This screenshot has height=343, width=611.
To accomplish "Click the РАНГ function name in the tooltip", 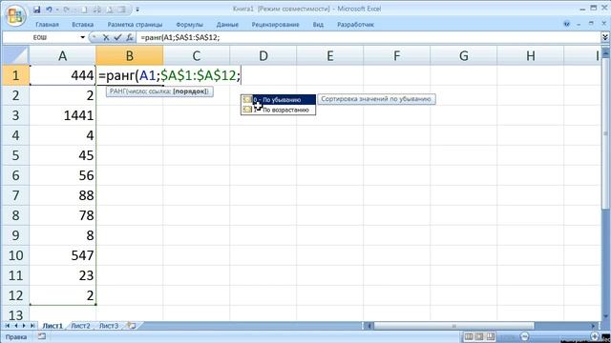I will (x=117, y=91).
